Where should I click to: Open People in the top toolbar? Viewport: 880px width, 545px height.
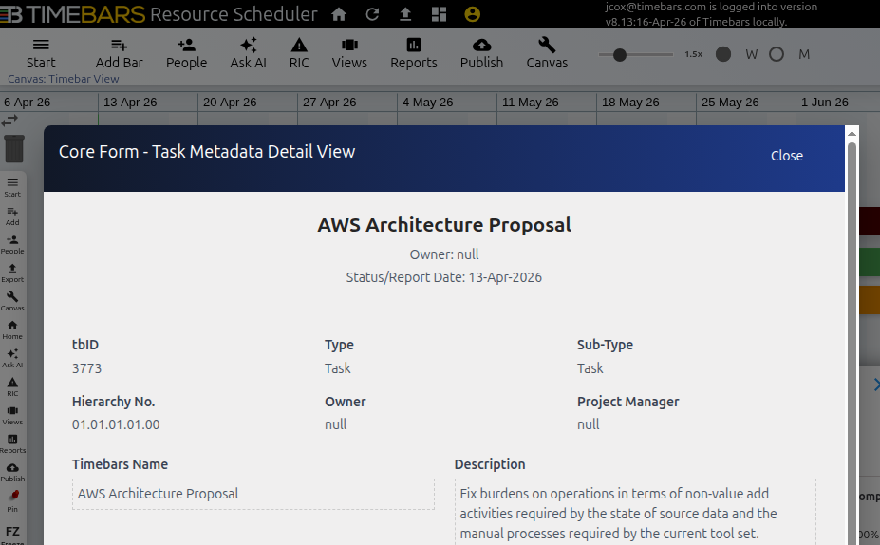pos(186,54)
